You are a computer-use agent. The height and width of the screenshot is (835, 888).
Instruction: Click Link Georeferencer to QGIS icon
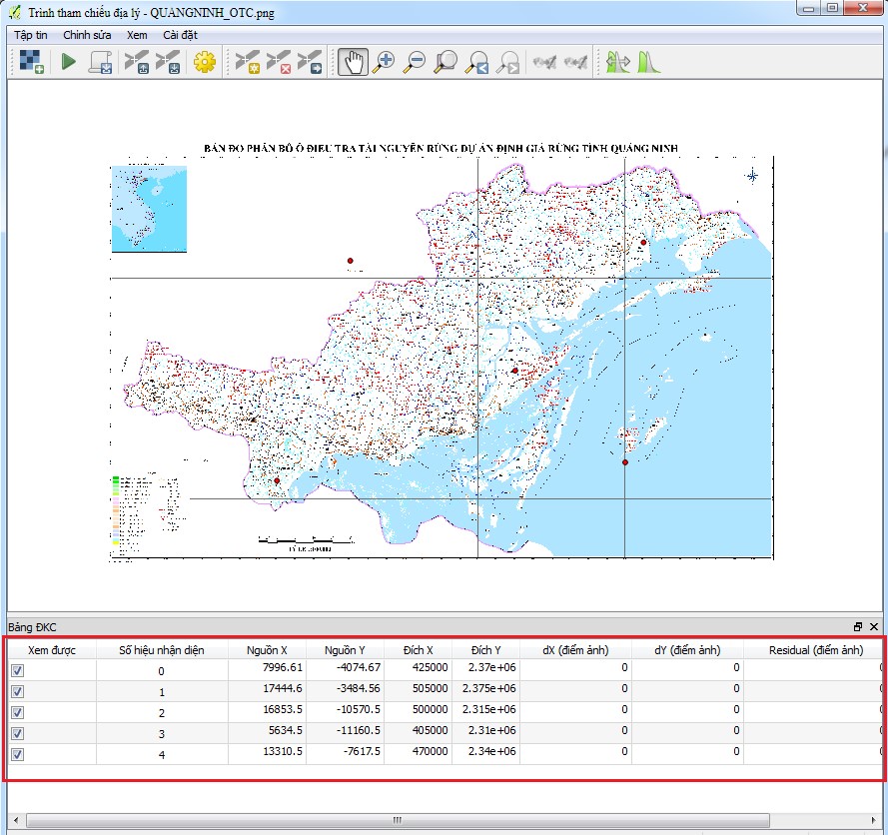(x=544, y=62)
